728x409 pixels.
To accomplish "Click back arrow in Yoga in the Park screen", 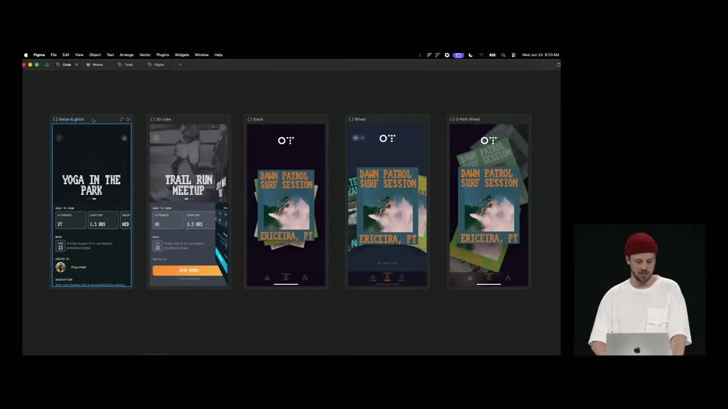I will click(x=59, y=138).
